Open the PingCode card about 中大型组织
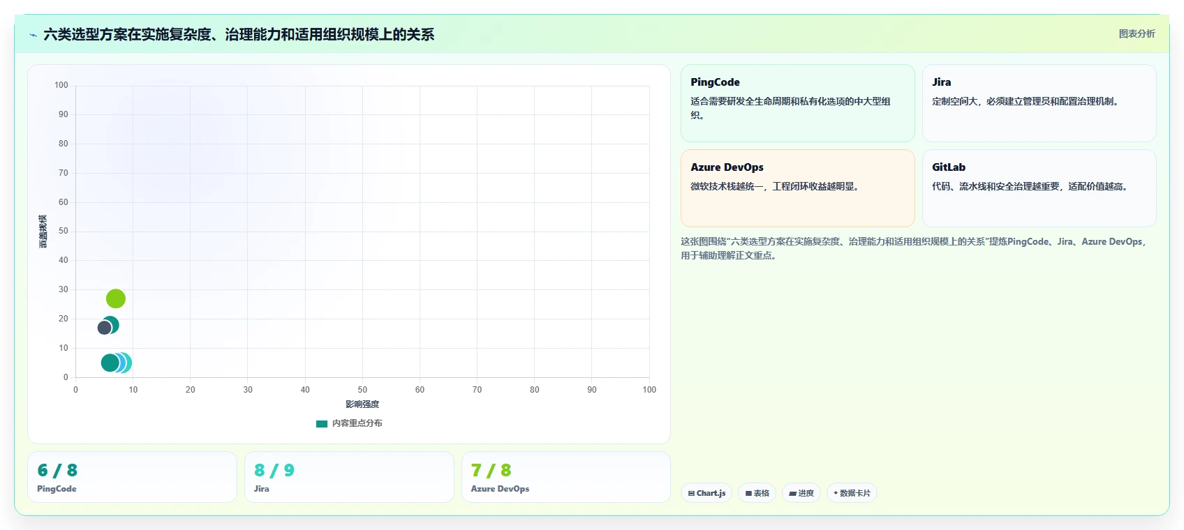The width and height of the screenshot is (1184, 530). (797, 103)
